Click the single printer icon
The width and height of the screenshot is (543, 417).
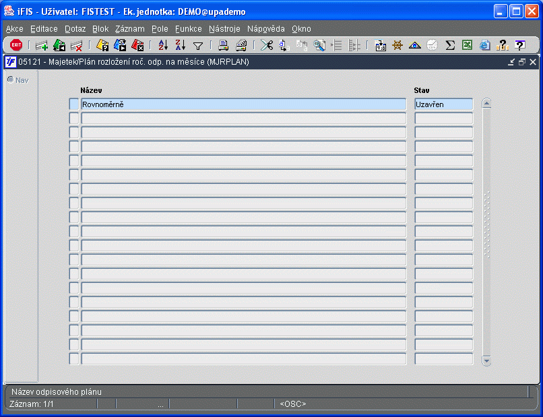point(224,45)
